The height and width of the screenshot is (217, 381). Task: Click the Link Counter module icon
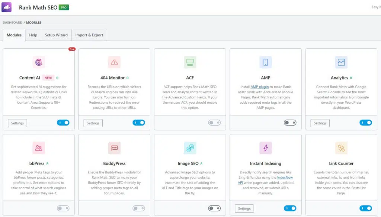[341, 148]
